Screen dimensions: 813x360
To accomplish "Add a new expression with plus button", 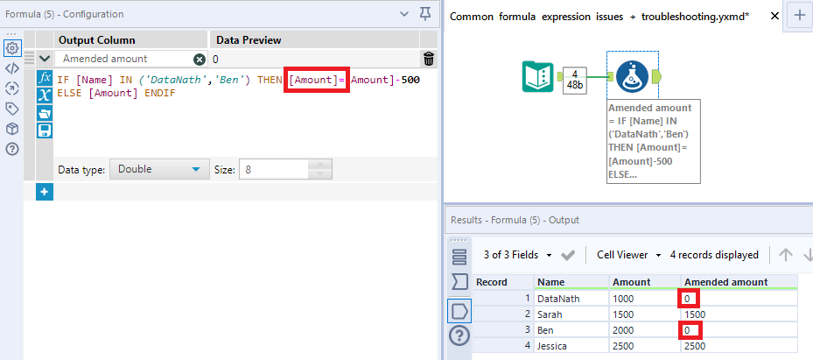I will pyautogui.click(x=45, y=192).
